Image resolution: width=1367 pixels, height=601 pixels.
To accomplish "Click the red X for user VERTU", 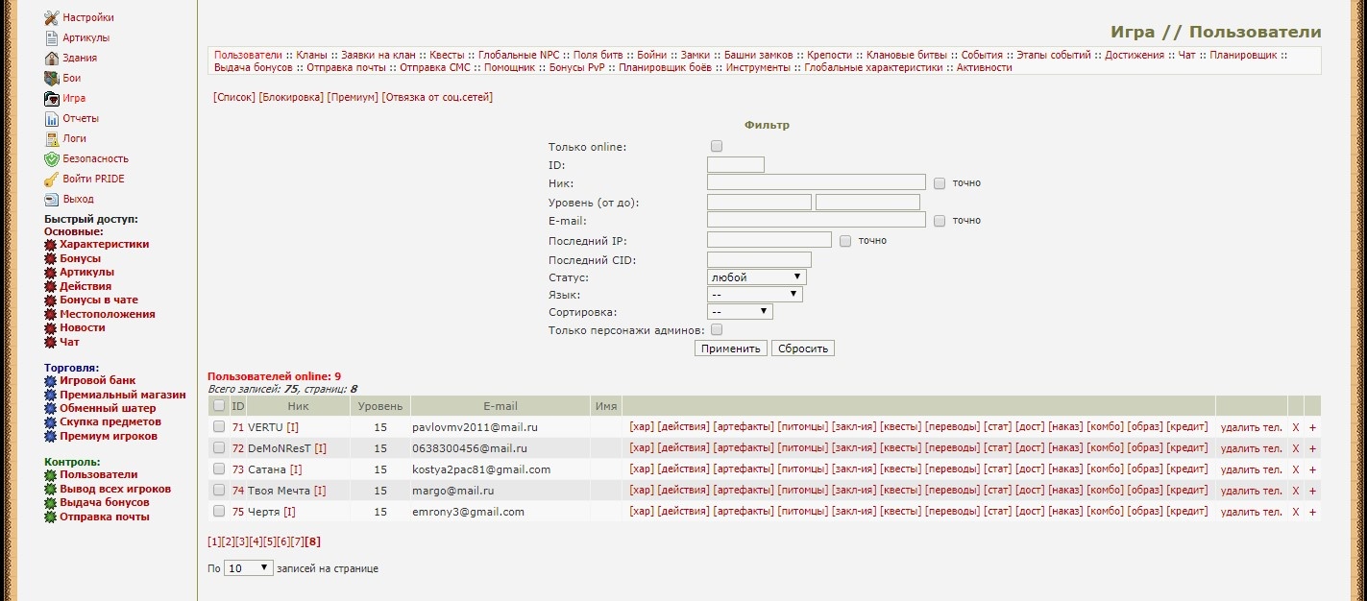I will click(1295, 427).
